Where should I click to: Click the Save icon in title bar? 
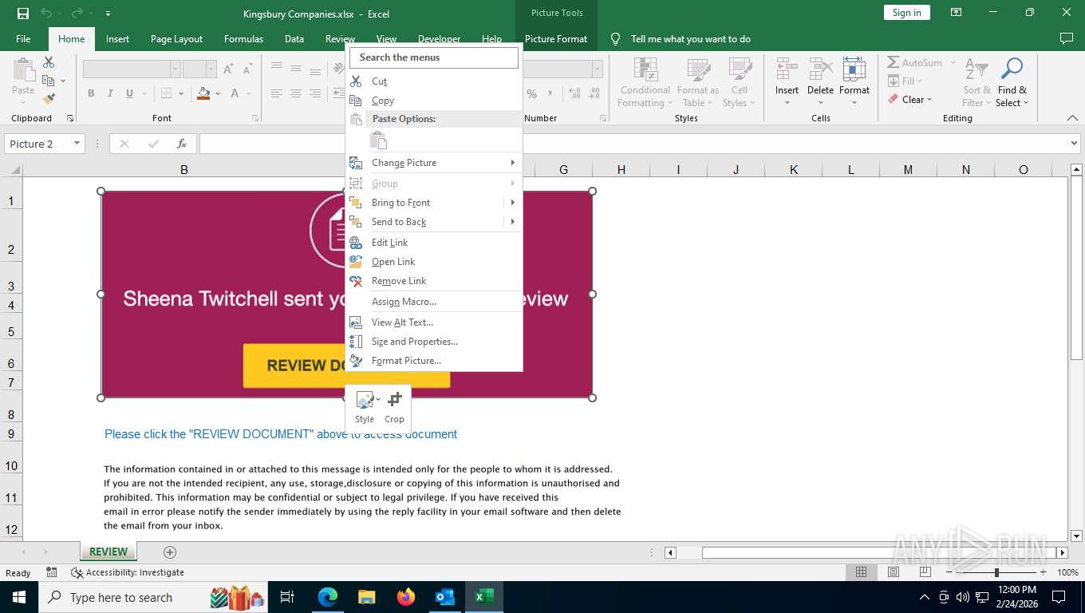[x=22, y=13]
